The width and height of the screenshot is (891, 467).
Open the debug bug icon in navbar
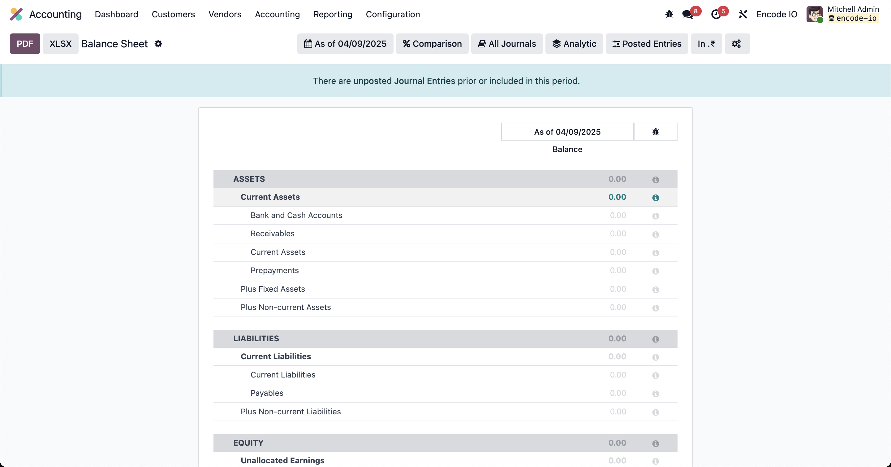[669, 14]
